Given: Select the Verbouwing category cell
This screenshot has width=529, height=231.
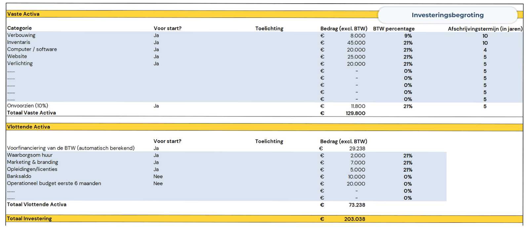Looking at the screenshot, I should pos(21,35).
